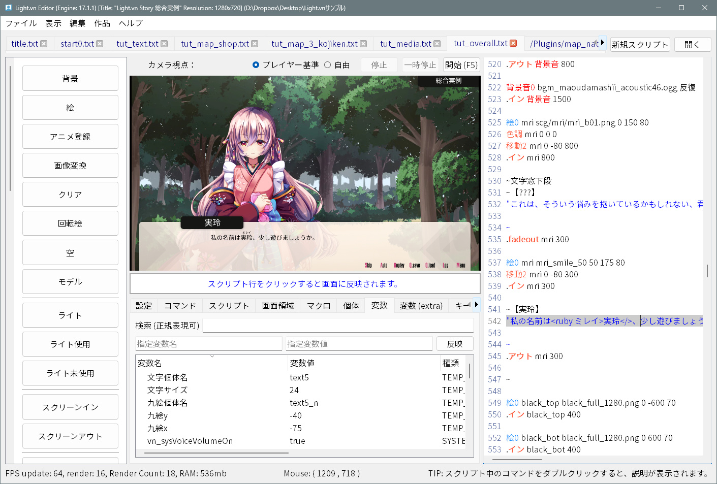Switch to the スクリプト tab
Image resolution: width=717 pixels, height=484 pixels.
[229, 306]
